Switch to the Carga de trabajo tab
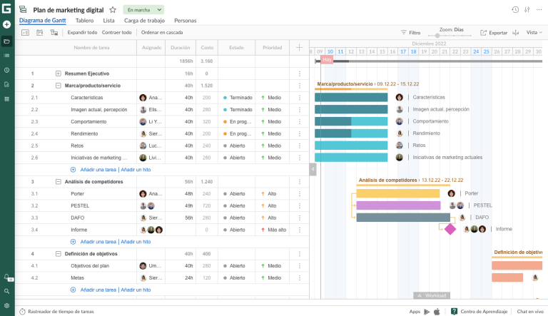Screen dimensions: 548x316 [144, 21]
